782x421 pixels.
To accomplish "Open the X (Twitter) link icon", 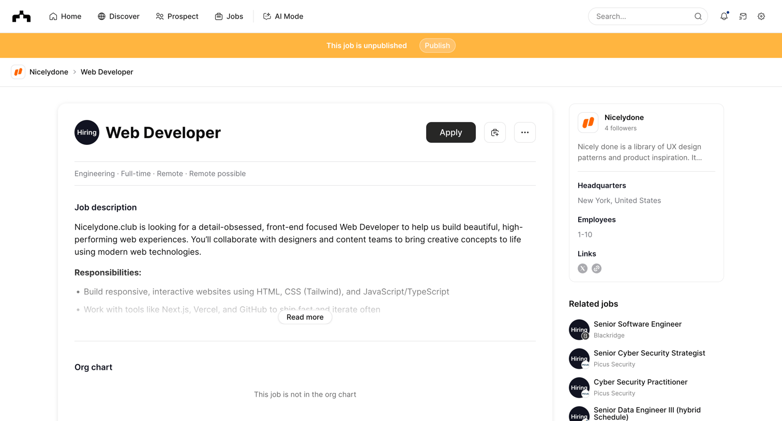I will coord(582,268).
